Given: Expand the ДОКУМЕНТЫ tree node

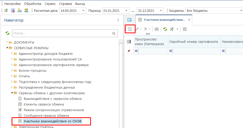Looking at the screenshot, I should [x=7, y=42].
